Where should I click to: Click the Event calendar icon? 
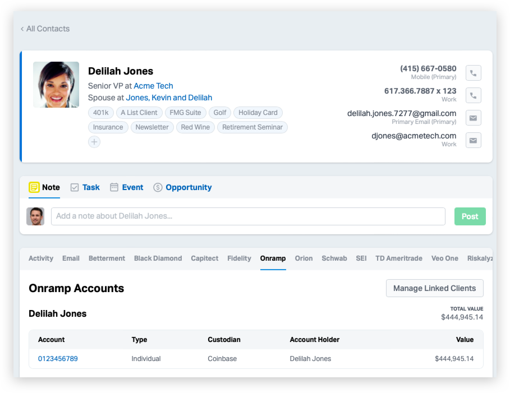[114, 187]
